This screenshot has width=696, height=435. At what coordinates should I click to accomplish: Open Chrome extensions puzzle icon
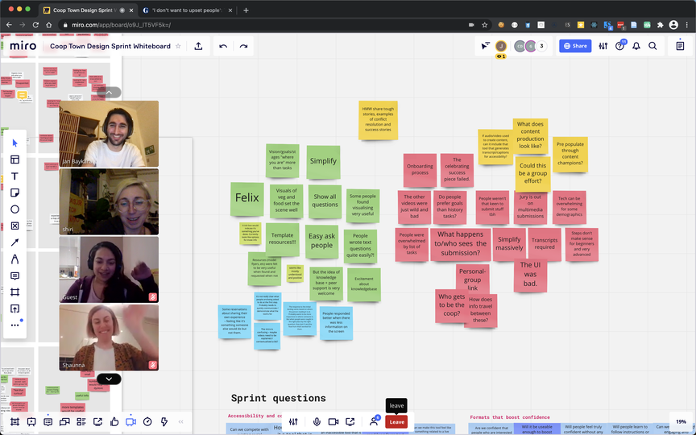coord(661,25)
